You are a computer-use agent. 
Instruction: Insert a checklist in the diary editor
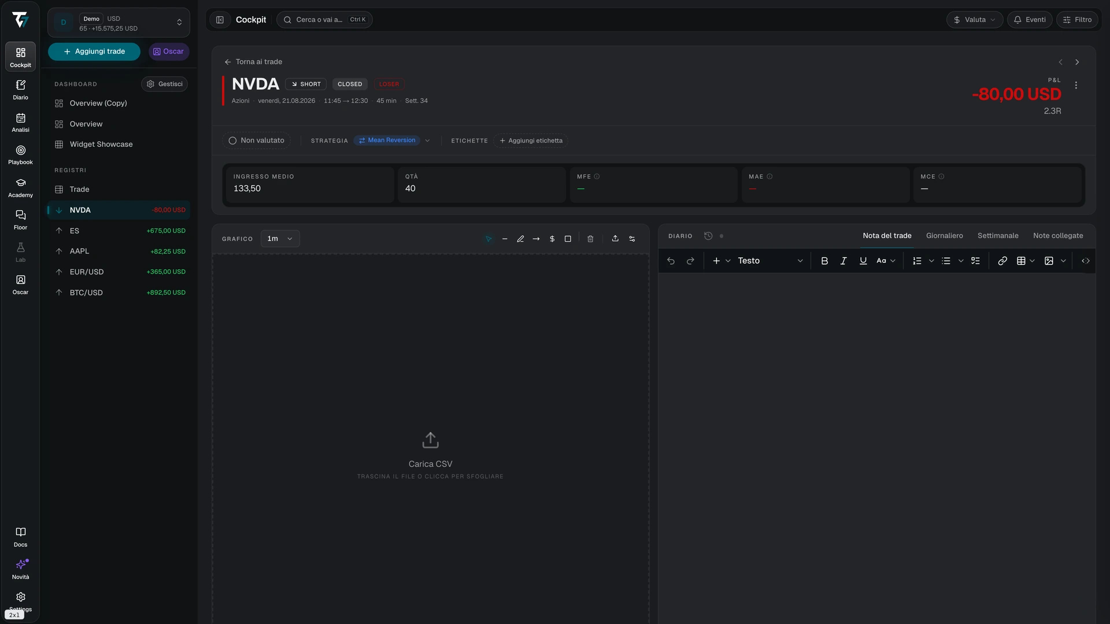[x=975, y=261]
